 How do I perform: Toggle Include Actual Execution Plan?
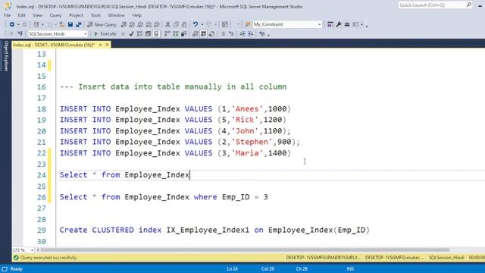167,33
